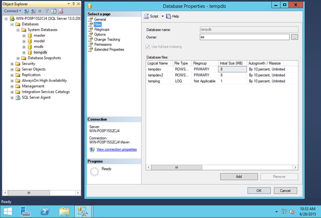Viewport: 321px width, 218px height.
Task: Expand the model database node
Action: (x=24, y=41)
